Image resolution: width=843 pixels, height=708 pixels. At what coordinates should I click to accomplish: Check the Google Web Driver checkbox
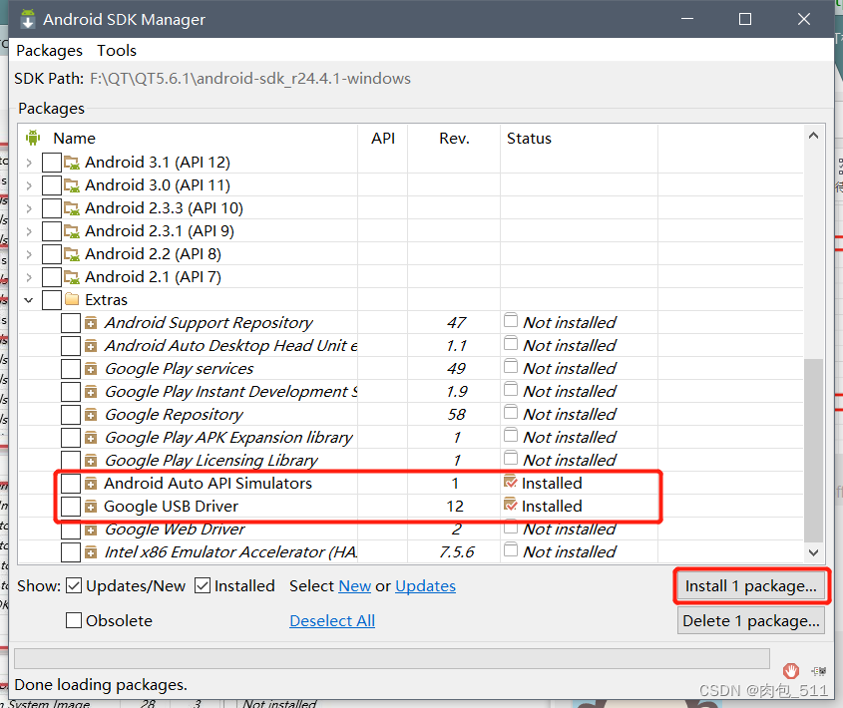pyautogui.click(x=71, y=531)
